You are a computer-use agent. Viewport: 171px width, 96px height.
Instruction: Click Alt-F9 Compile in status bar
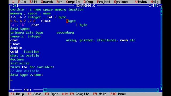point(76,94)
